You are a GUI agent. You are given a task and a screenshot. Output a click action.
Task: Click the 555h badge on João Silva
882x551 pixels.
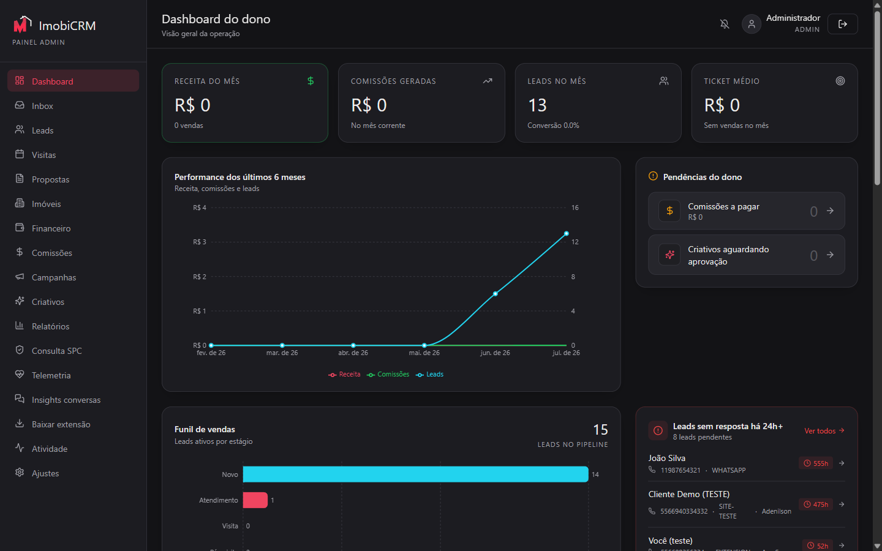coord(816,463)
